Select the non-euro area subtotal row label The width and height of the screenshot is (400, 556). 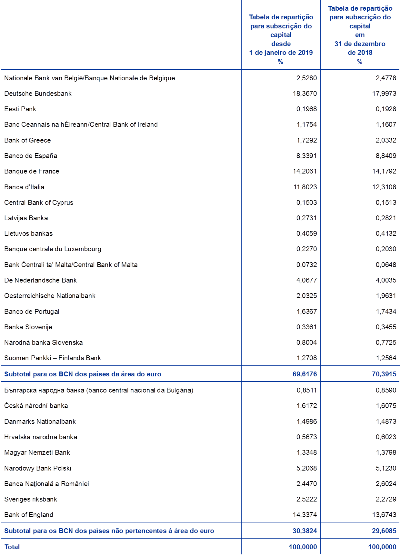tap(109, 531)
